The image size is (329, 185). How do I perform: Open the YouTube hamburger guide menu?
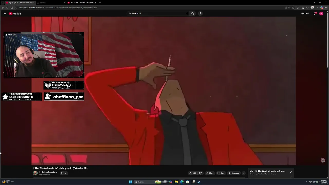(x=5, y=13)
